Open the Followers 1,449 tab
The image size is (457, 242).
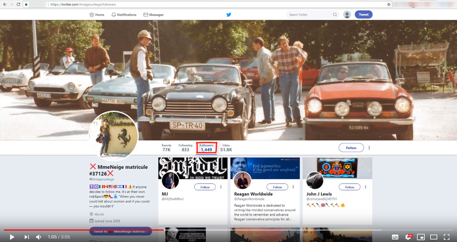click(x=206, y=148)
